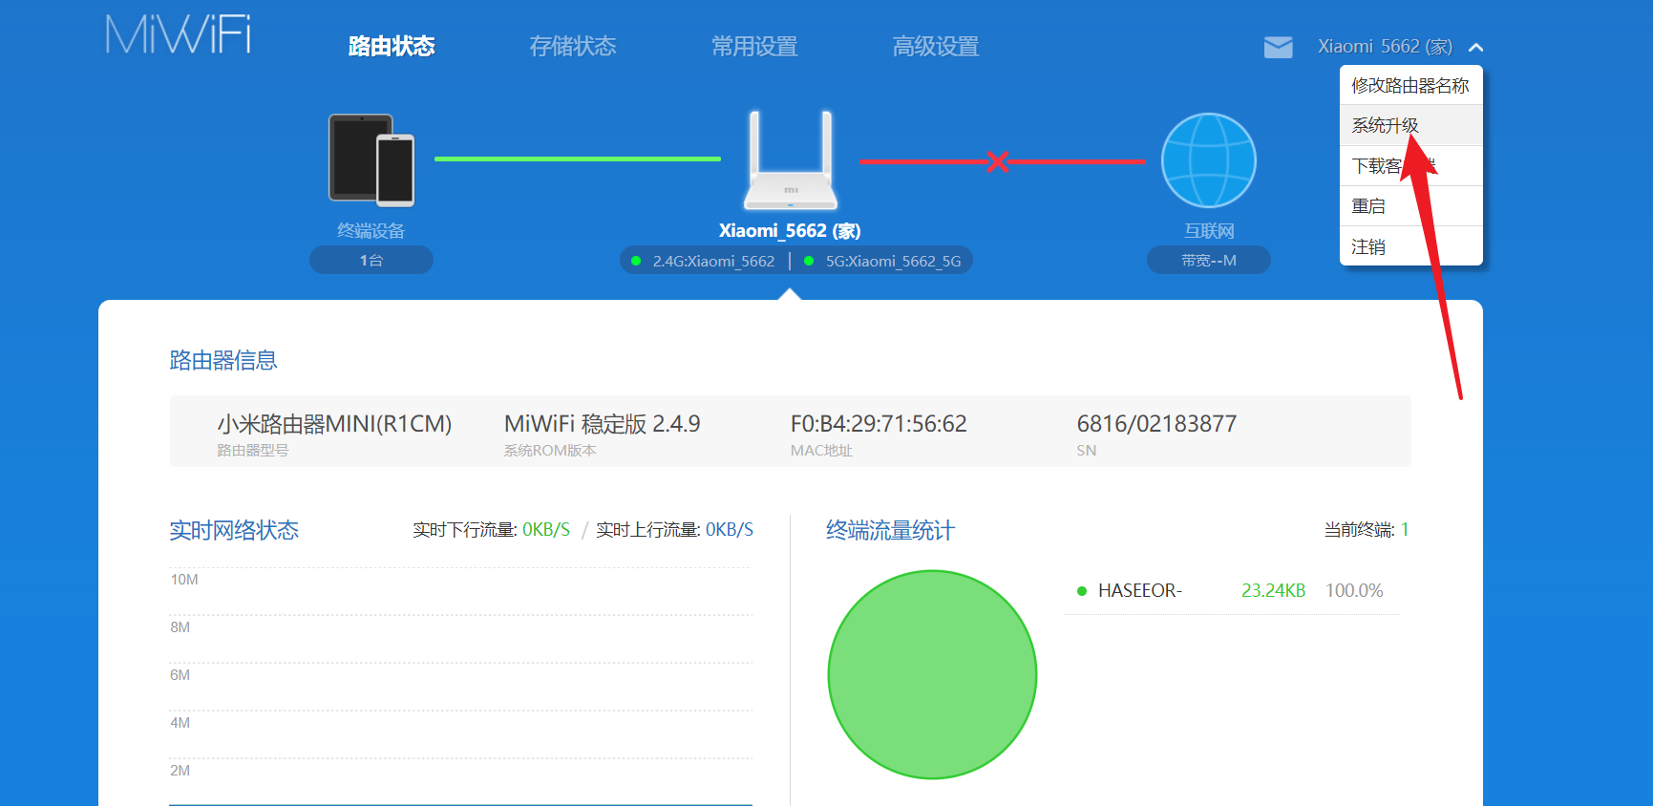The image size is (1653, 806).
Task: Click the 实时上行流量 0KB/S readout
Action: 674,529
